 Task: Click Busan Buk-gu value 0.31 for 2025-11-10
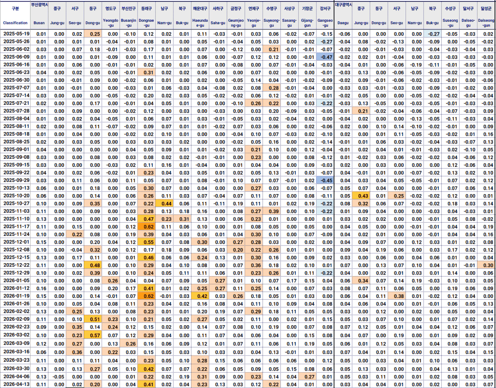point(183,219)
